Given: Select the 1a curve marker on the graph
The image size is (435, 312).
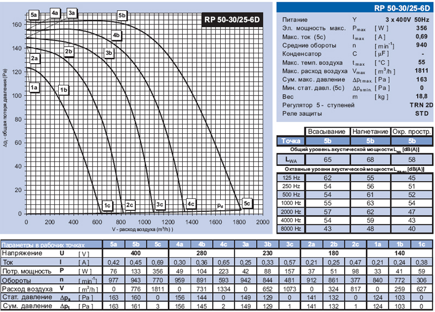Looking at the screenshot, I should click(34, 87).
